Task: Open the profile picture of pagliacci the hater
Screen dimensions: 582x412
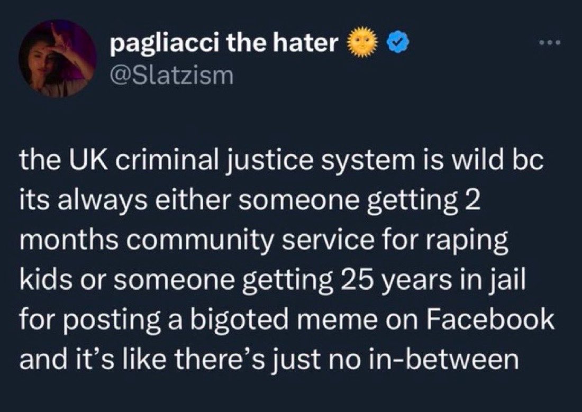Action: (x=58, y=59)
